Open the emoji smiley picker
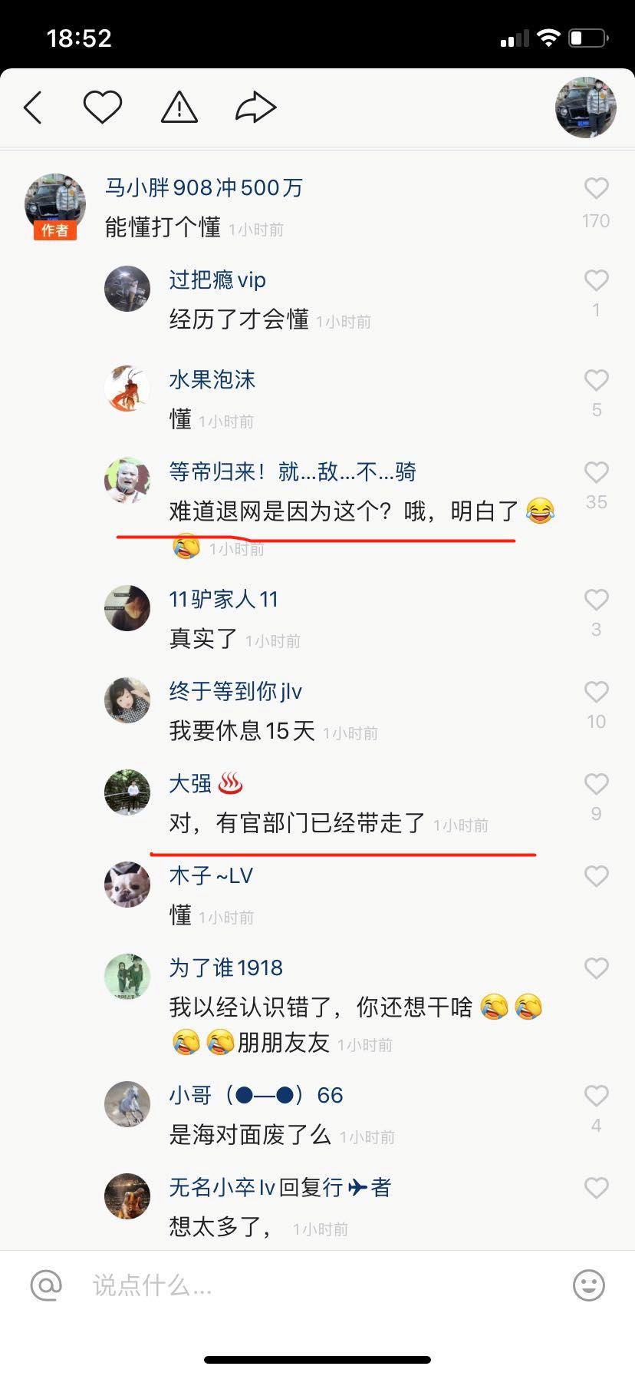 click(589, 1285)
